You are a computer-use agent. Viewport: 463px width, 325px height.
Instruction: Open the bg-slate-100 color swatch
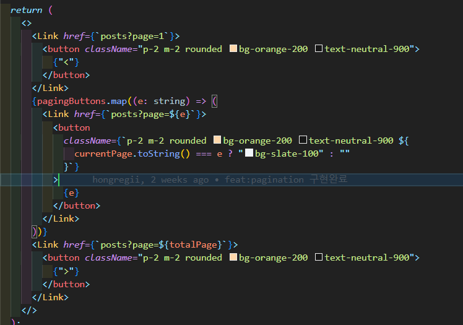[249, 153]
